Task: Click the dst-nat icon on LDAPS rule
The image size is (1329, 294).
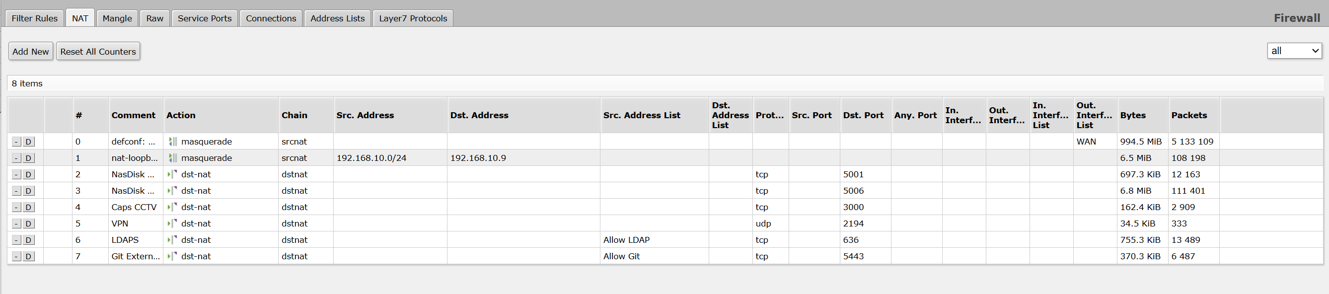Action: (x=173, y=240)
